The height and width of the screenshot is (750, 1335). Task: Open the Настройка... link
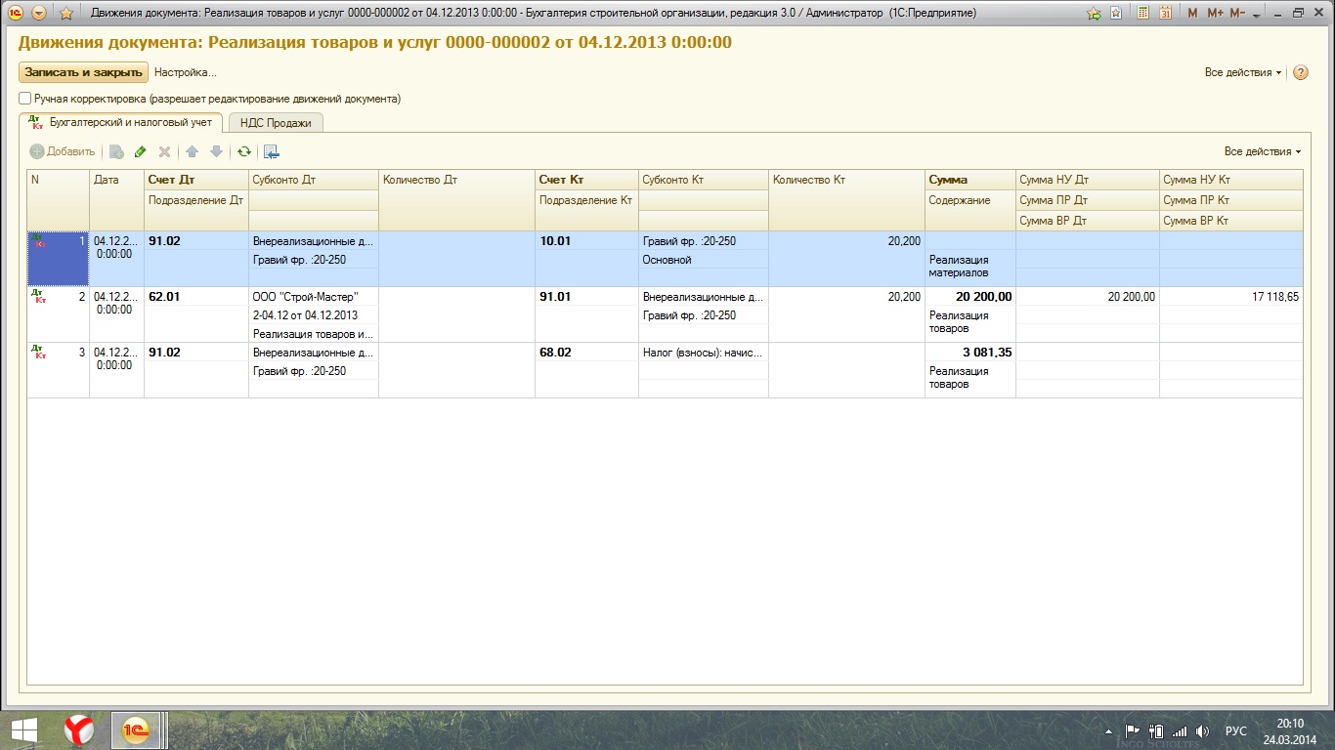(x=185, y=72)
